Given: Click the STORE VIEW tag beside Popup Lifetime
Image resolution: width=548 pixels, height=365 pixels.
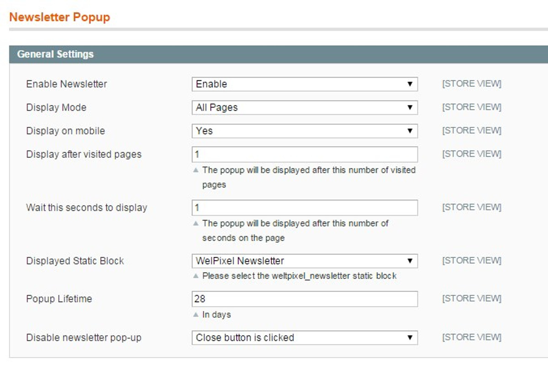Looking at the screenshot, I should click(472, 298).
